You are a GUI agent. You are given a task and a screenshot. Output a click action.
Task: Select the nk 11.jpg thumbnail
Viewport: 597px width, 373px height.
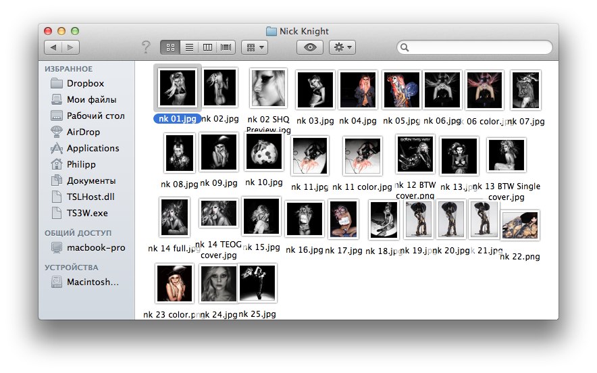click(x=310, y=156)
